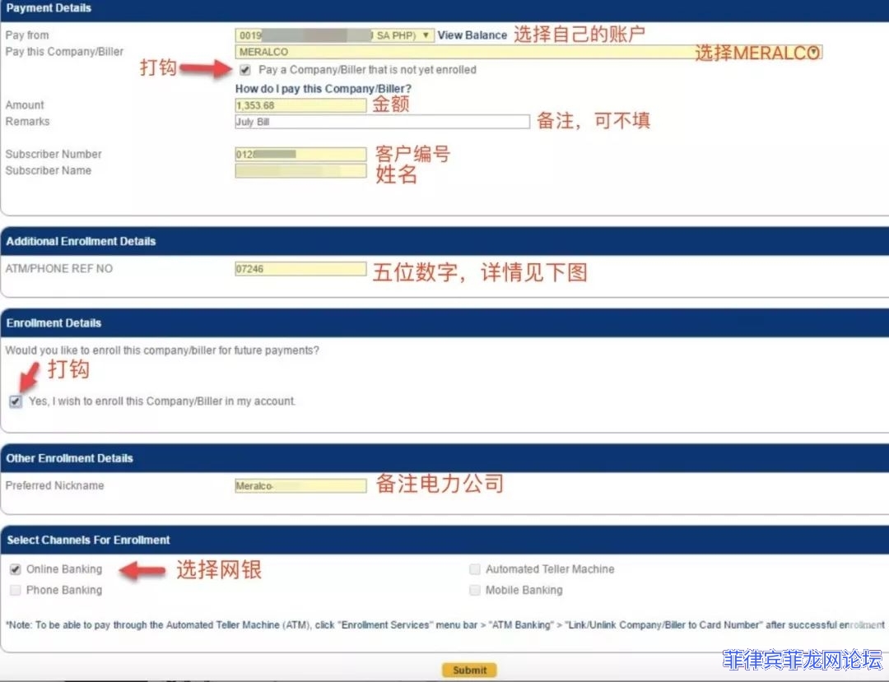The width and height of the screenshot is (889, 682).
Task: Click the Payment Details section header
Action: tap(444, 10)
